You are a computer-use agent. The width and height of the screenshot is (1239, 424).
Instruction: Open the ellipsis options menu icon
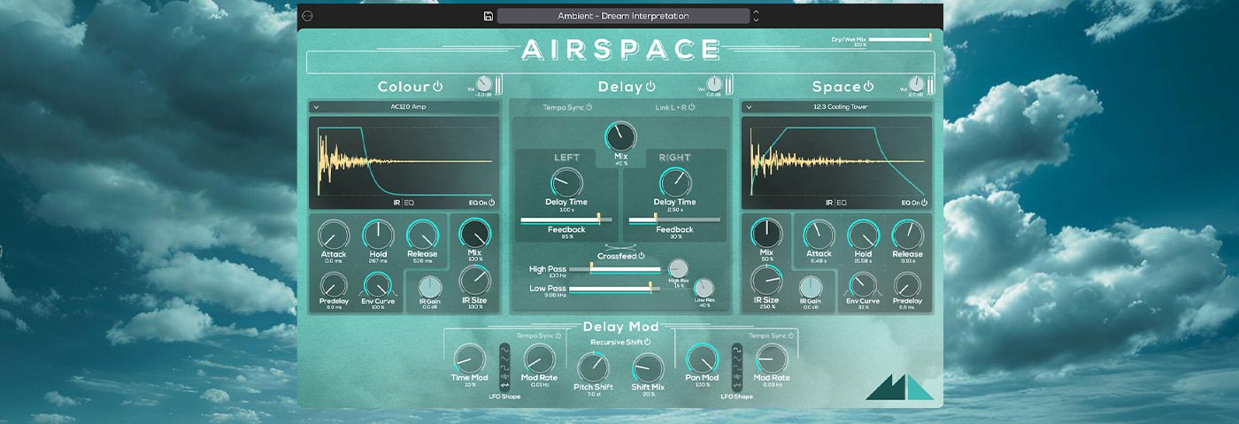[x=307, y=16]
